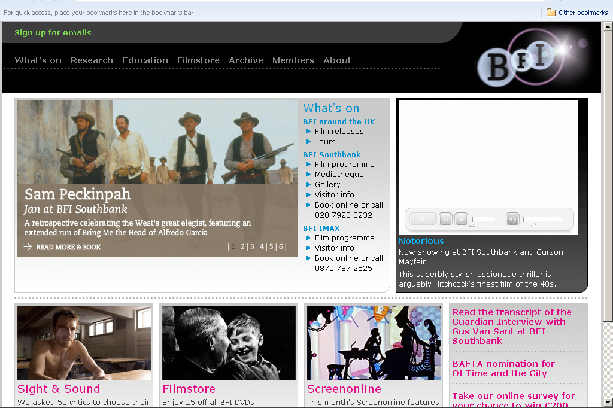
Task: Click the BFI logo
Action: pos(532,59)
